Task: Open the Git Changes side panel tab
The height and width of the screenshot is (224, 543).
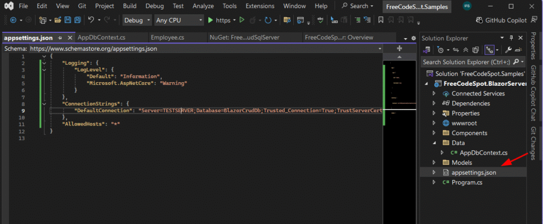Action: tap(533, 143)
